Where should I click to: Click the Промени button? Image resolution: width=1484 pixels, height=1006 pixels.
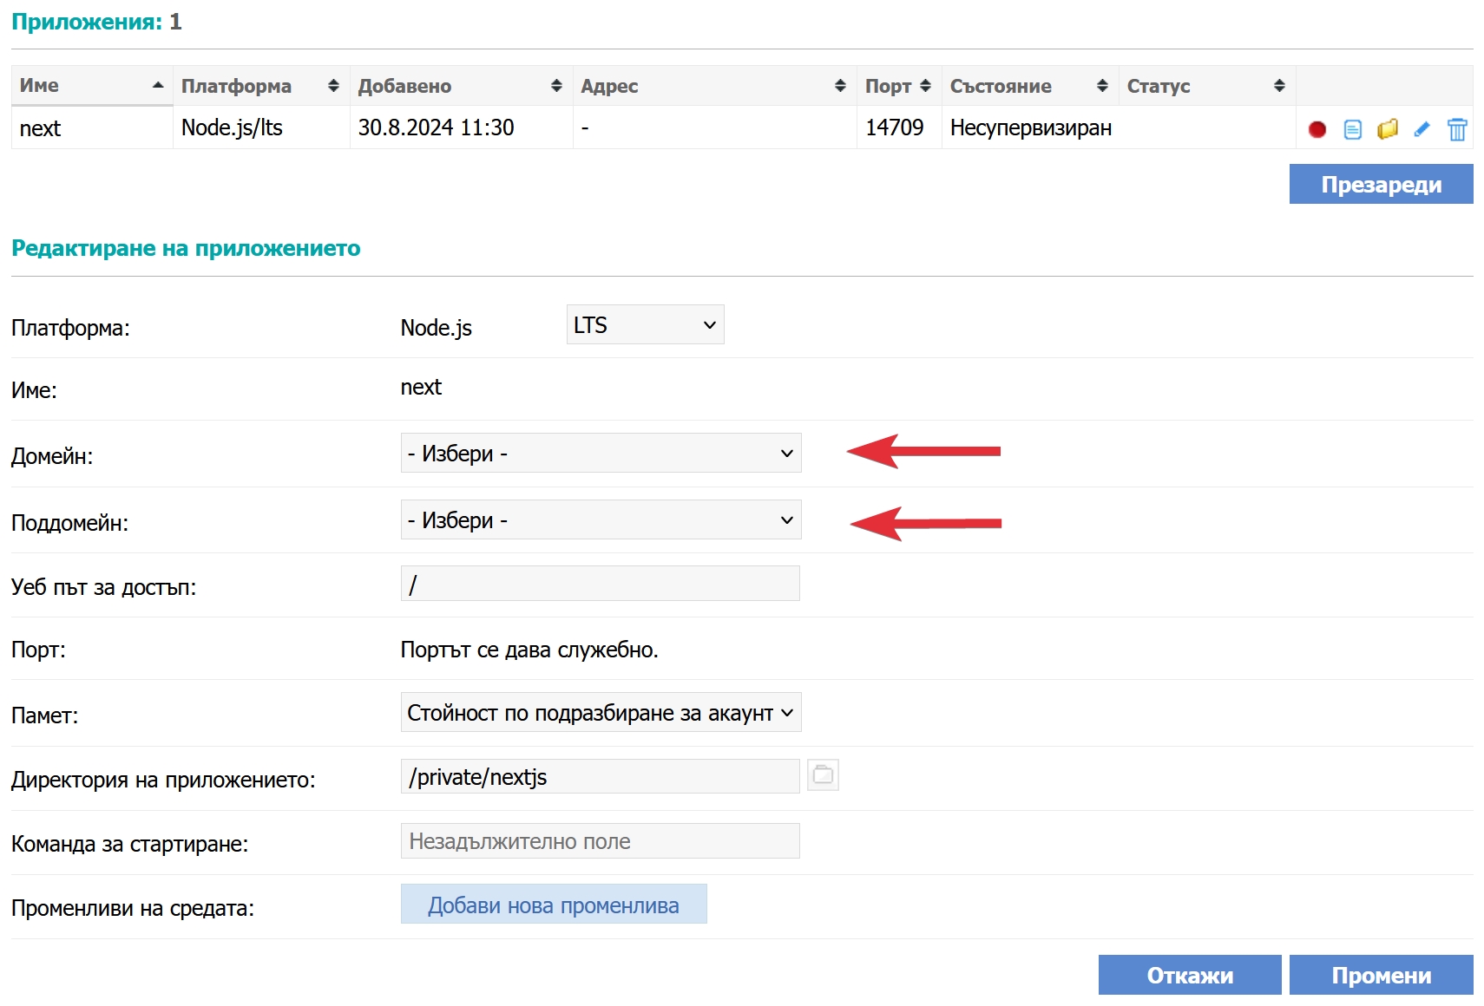click(1381, 975)
